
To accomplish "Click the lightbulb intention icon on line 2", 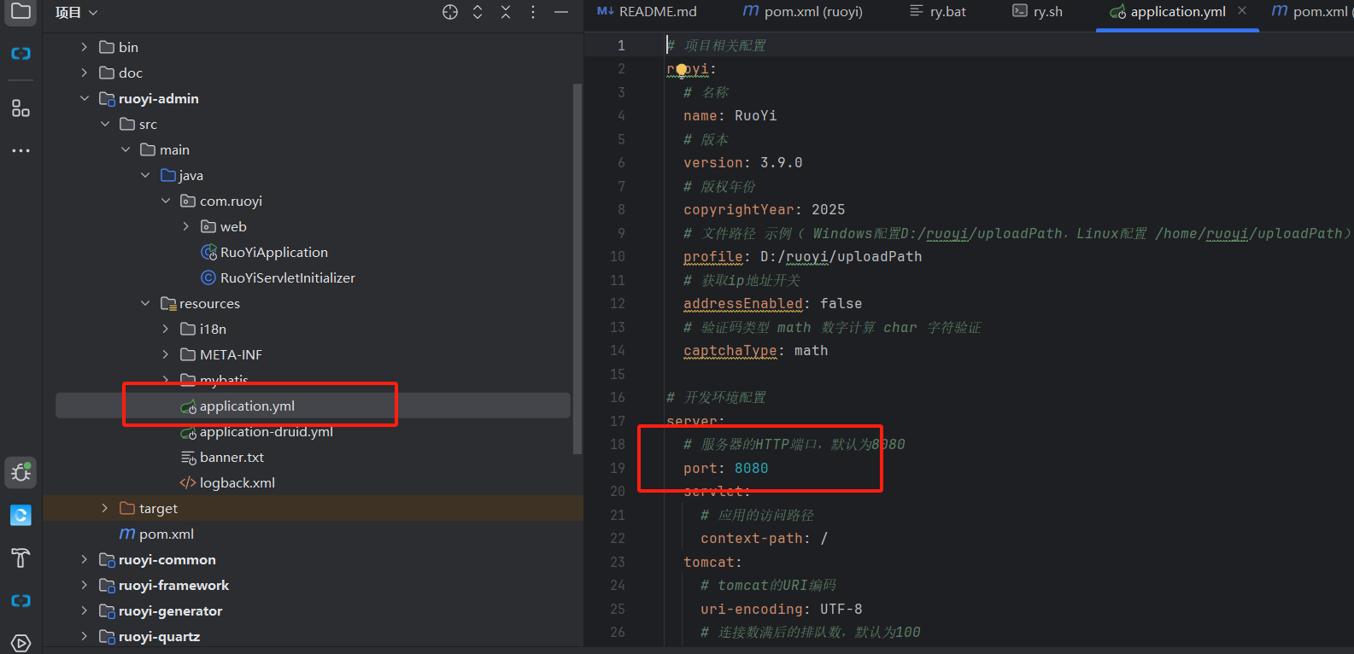I will pyautogui.click(x=682, y=70).
